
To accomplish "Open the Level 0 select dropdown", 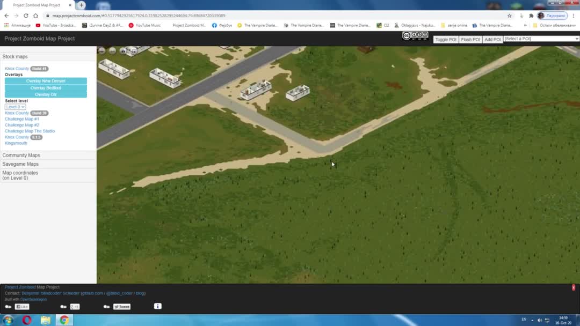I will click(x=16, y=107).
